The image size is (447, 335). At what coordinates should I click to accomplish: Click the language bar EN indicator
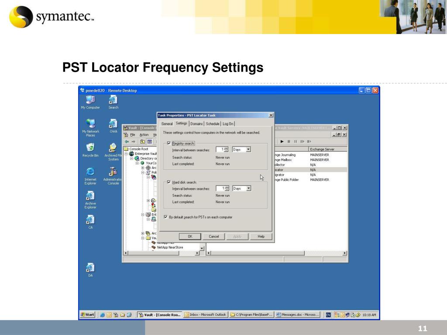coord(328,315)
